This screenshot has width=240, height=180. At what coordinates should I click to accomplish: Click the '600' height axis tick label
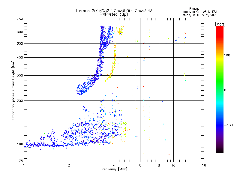click(20, 32)
